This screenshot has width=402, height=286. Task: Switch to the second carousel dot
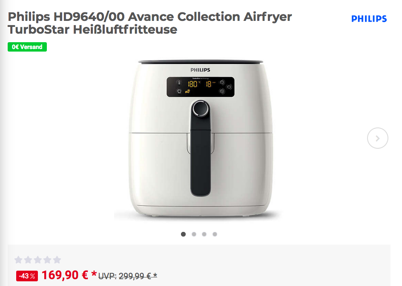(194, 234)
